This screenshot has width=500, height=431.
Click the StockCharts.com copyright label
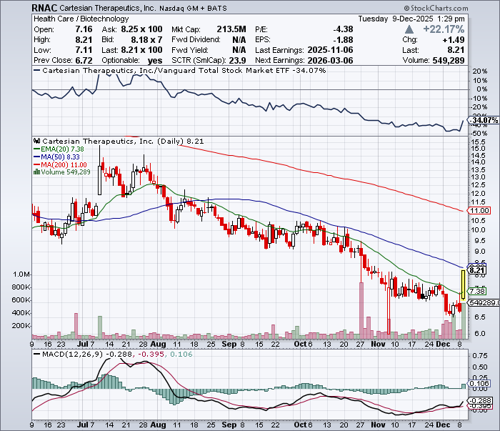pyautogui.click(x=436, y=8)
